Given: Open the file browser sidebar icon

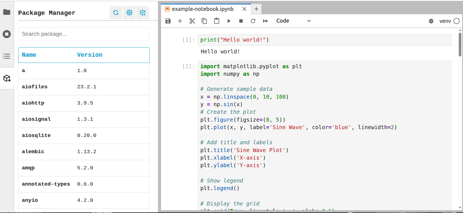Looking at the screenshot, I should tap(7, 12).
